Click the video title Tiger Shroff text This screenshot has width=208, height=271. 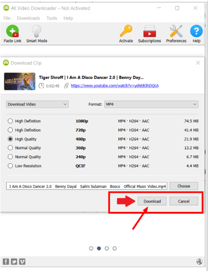coord(91,77)
